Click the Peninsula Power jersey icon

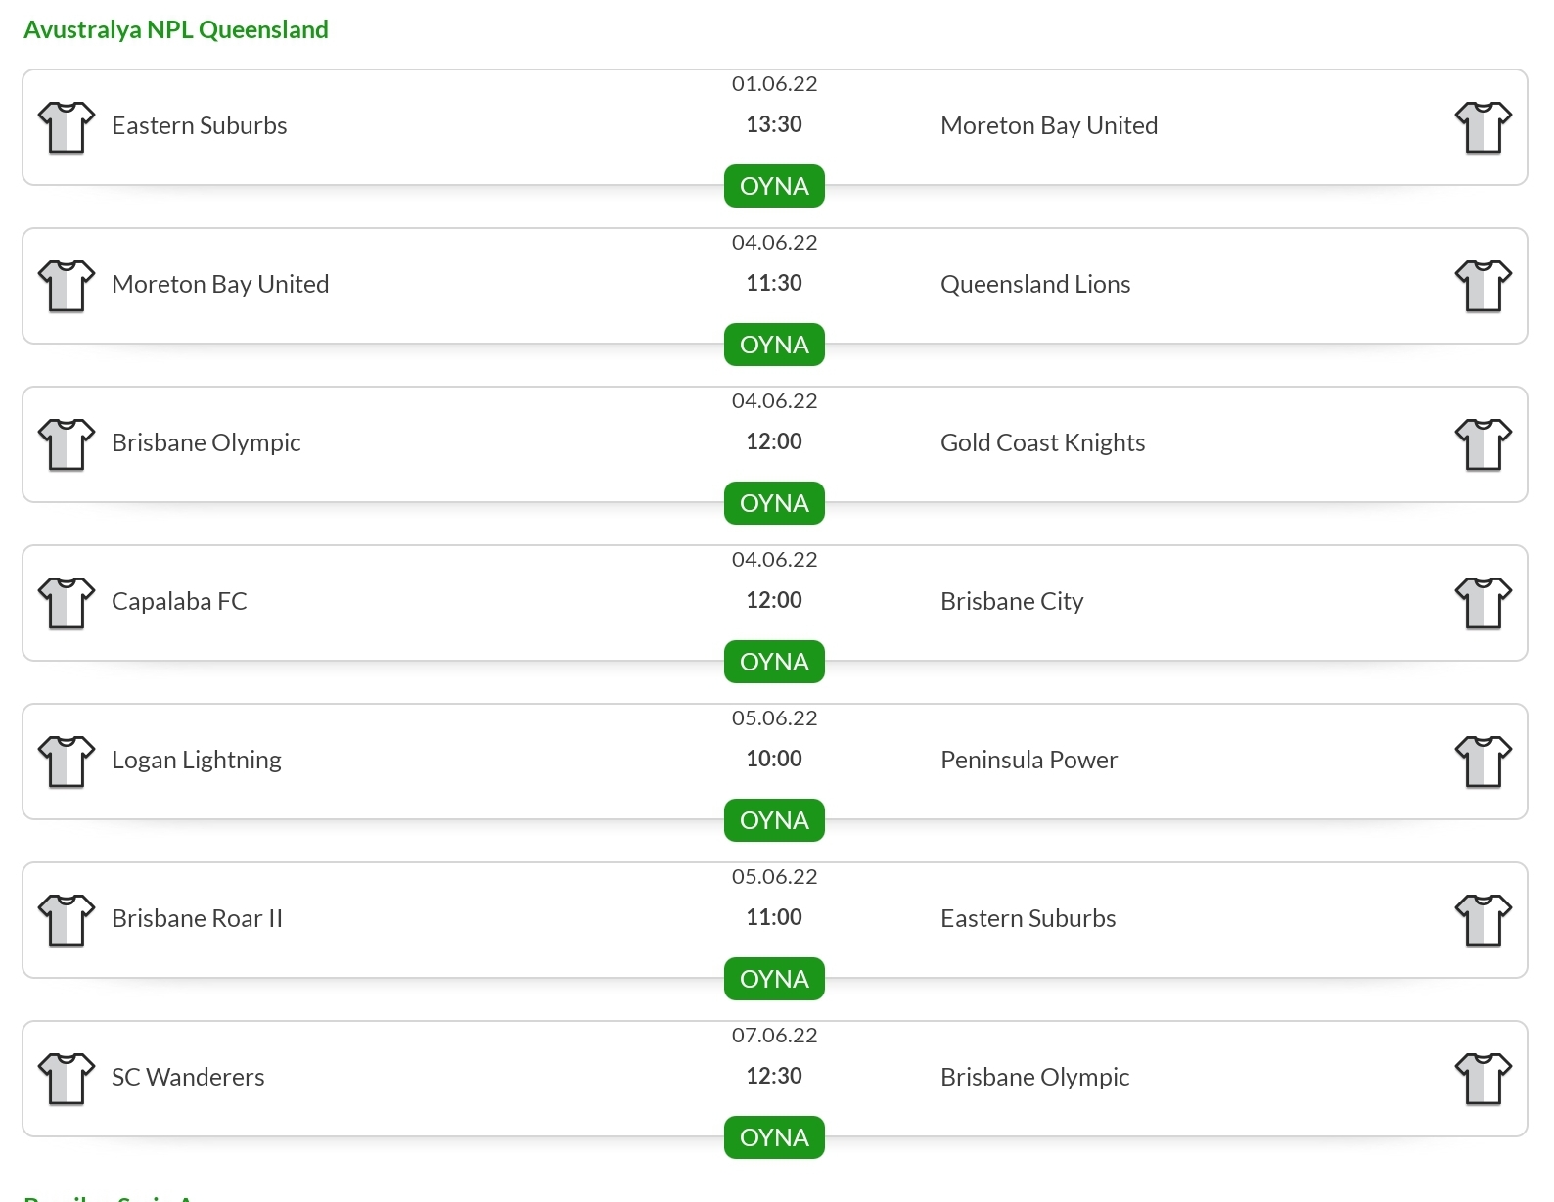tap(1484, 762)
